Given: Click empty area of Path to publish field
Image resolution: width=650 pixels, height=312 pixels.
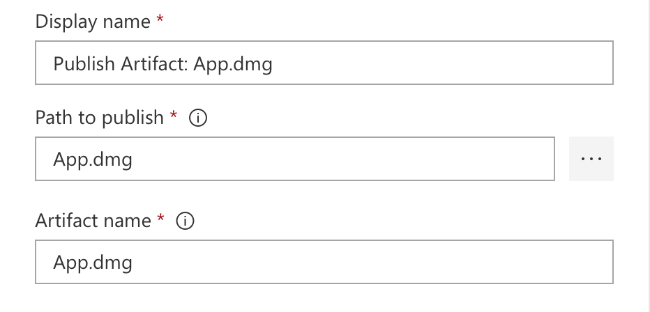Looking at the screenshot, I should pyautogui.click(x=344, y=159).
